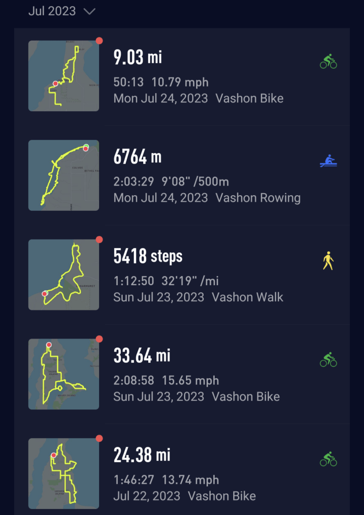Click the walking icon for 5418 steps

tap(328, 261)
